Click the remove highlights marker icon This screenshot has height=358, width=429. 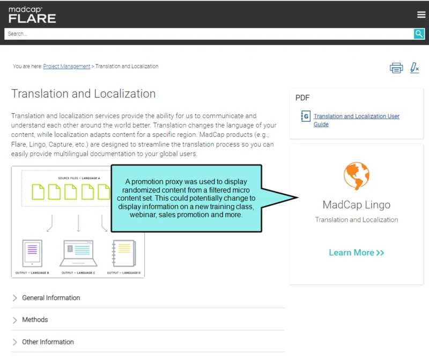[414, 68]
